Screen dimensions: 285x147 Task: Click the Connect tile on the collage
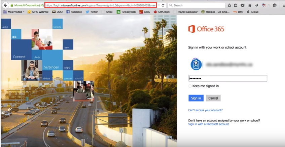[21, 50]
